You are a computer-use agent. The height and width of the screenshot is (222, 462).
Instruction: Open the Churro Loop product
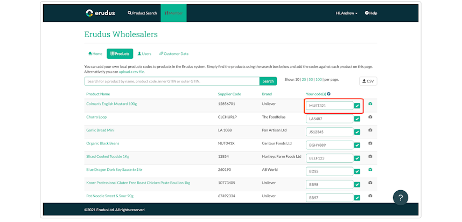[x=96, y=117]
